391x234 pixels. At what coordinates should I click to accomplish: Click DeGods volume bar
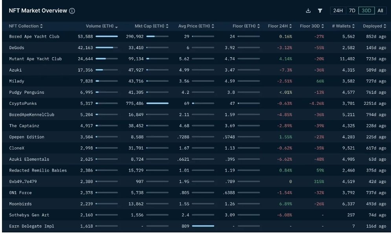(107, 48)
